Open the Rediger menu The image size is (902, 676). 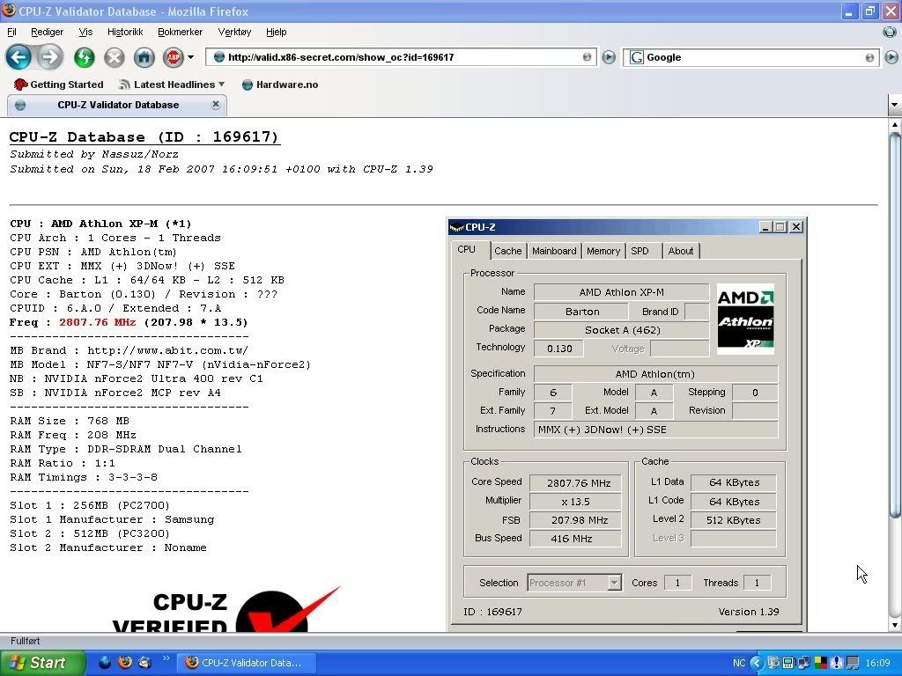tap(48, 32)
